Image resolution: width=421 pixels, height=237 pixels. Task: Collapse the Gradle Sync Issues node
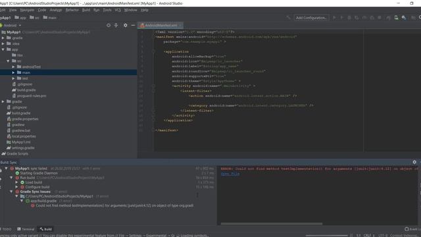coord(11,192)
